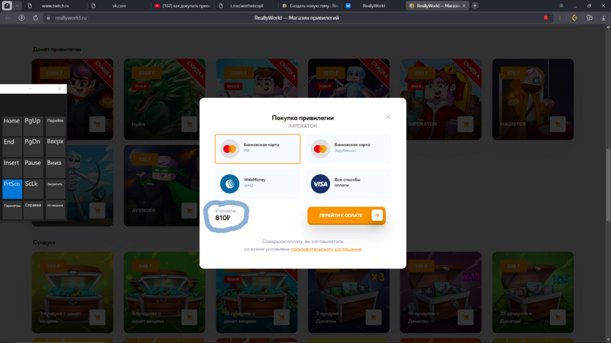Add 3 сундука с Донатом to cart
The height and width of the screenshot is (343, 611).
point(373,317)
